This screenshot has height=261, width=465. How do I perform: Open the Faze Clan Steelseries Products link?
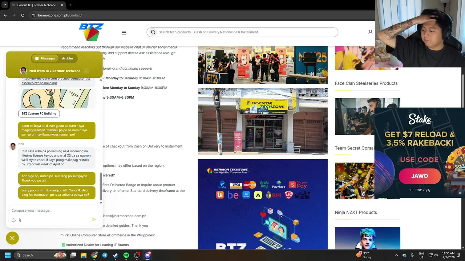tap(366, 83)
